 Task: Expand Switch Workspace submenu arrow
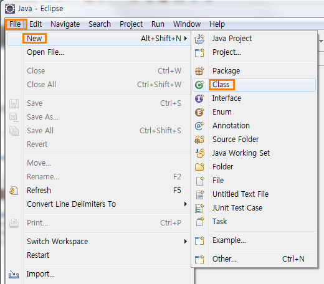[186, 242]
